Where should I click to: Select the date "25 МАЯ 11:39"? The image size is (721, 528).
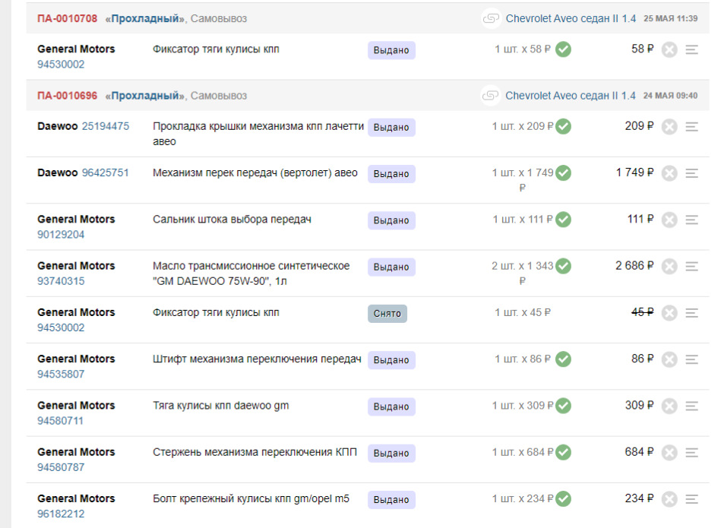coord(670,18)
